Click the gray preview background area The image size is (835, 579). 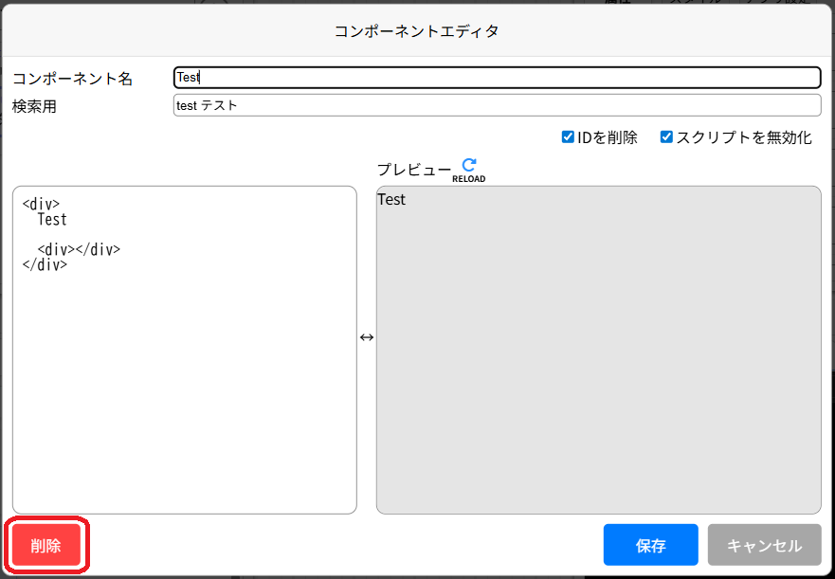597,360
